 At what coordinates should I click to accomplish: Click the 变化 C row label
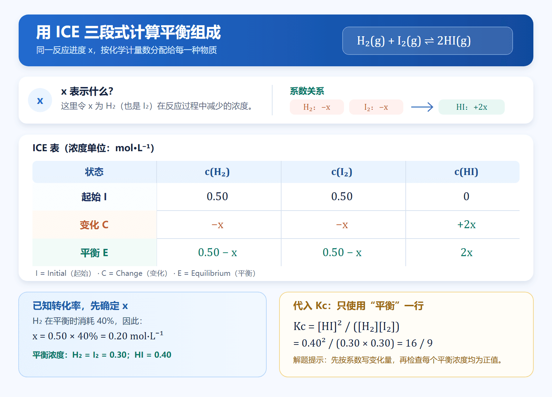pos(95,225)
